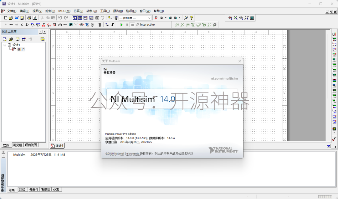
Task: Close the spreadsheet view panel
Action: coord(3,152)
